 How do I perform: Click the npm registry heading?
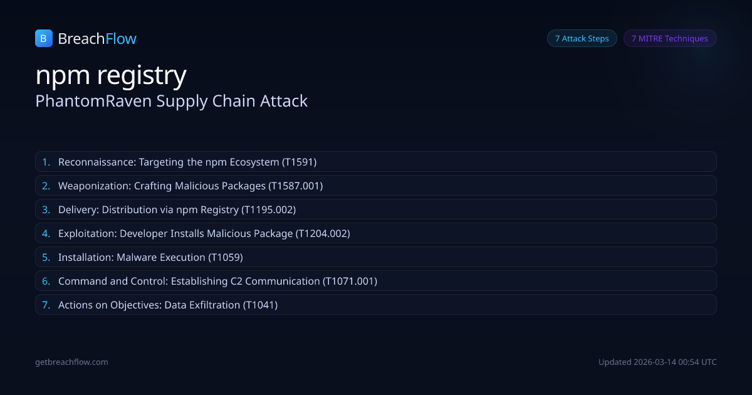pos(111,75)
